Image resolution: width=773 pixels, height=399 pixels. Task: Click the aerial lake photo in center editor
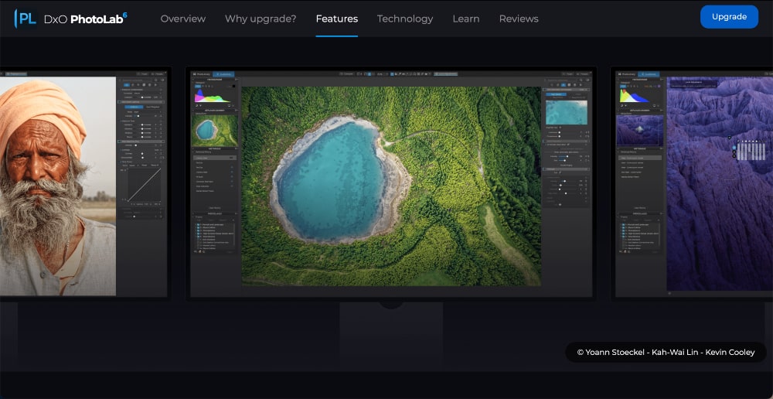click(390, 186)
